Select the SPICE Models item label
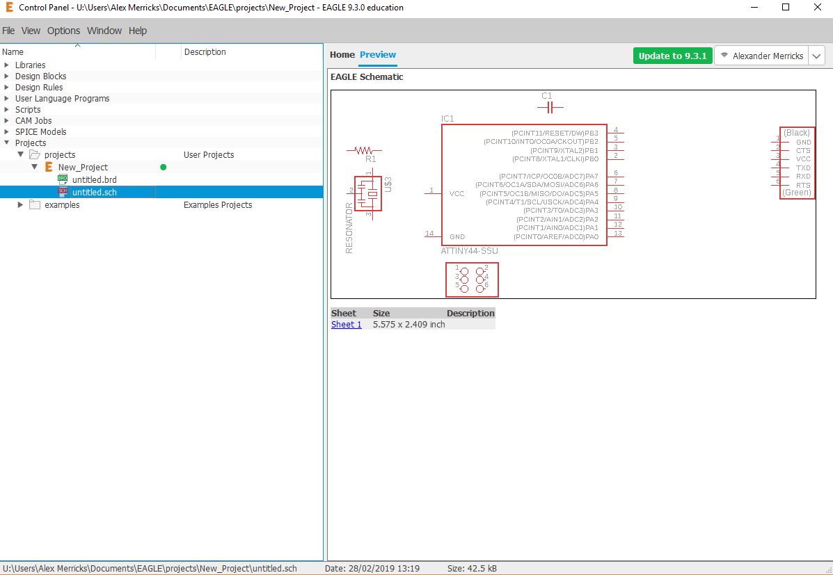 click(x=41, y=131)
